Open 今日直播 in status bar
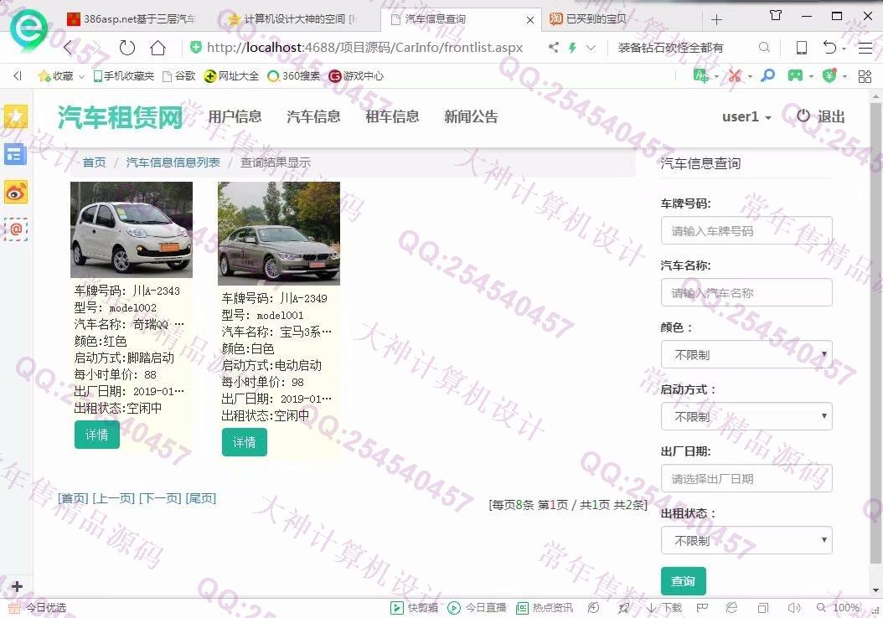The image size is (883, 618). point(477,608)
